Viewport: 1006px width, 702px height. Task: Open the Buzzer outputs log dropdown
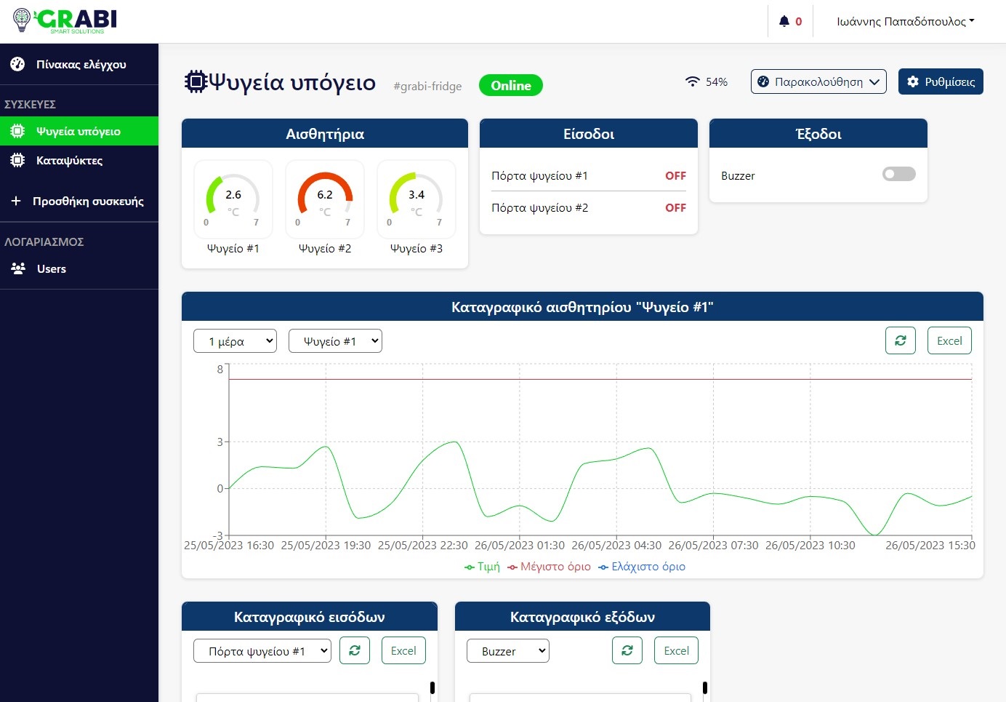[508, 651]
